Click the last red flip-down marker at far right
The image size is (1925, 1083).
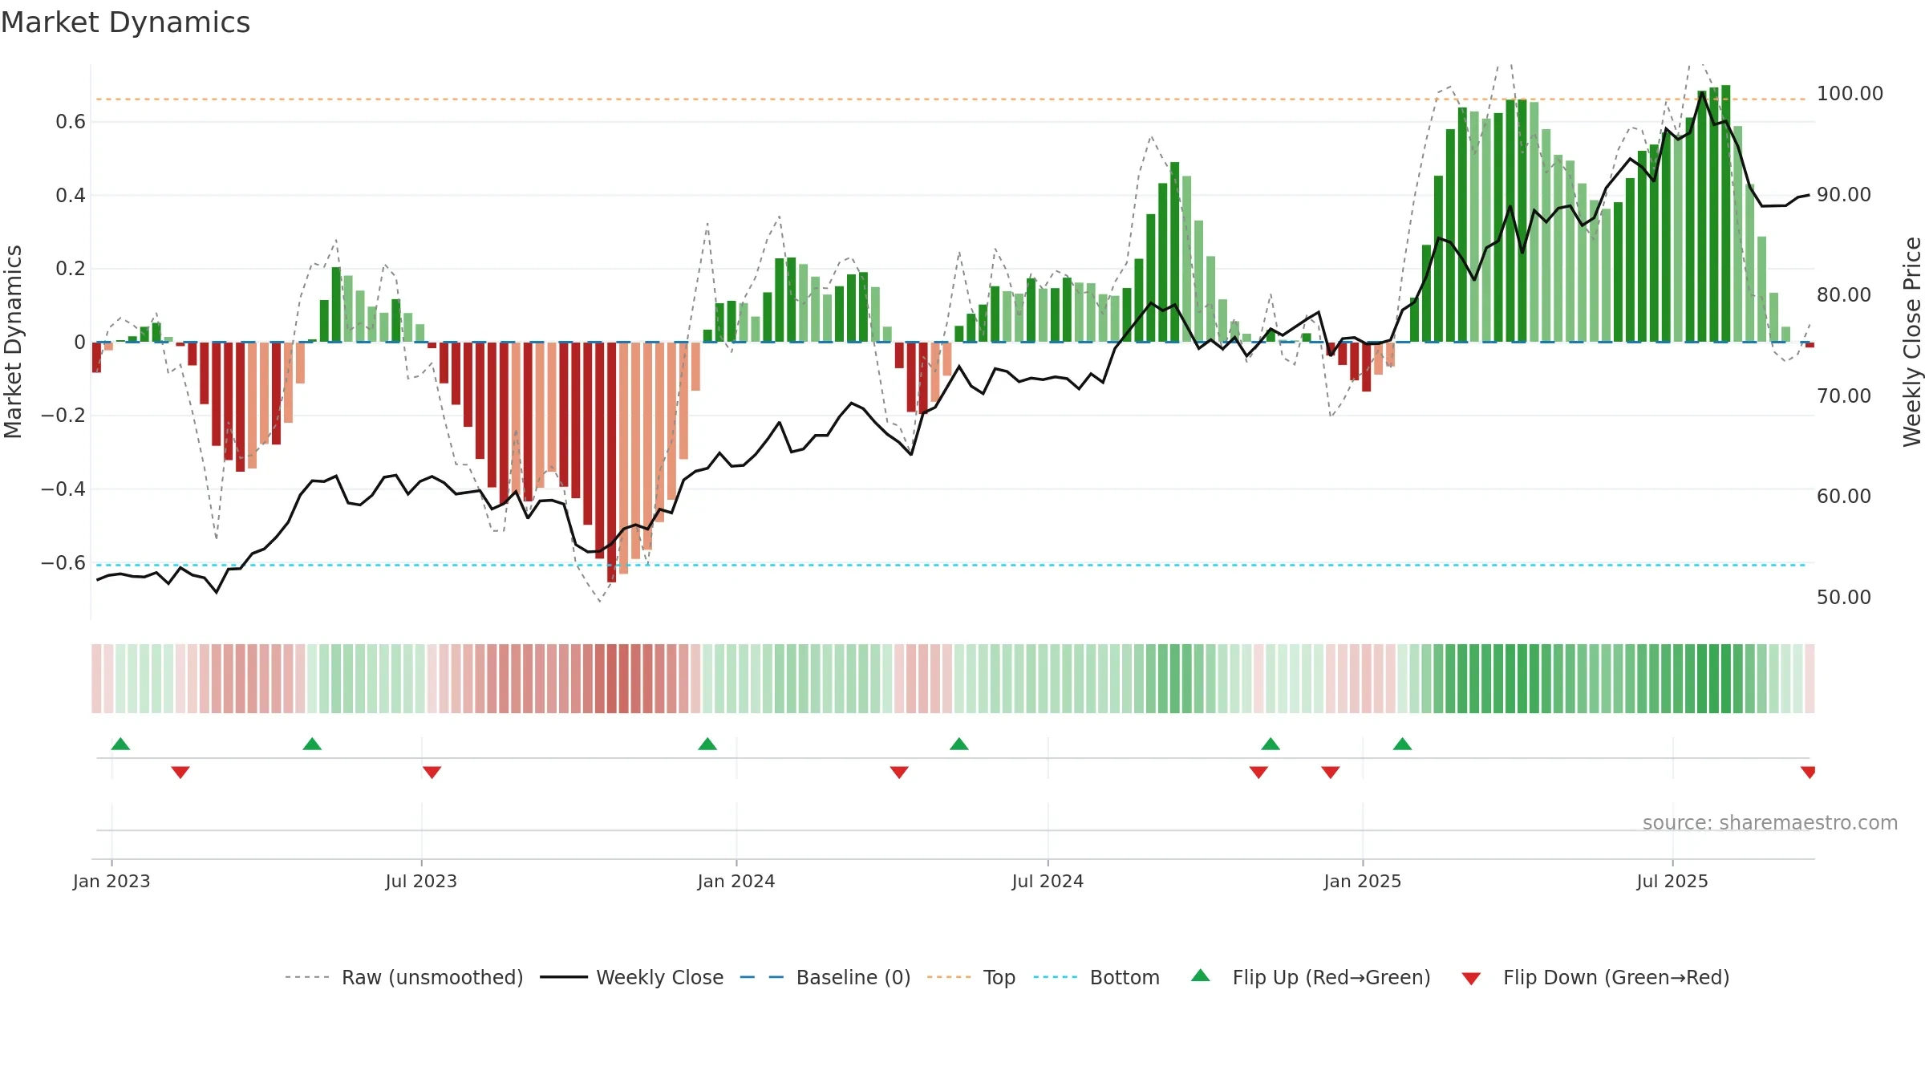[x=1808, y=772]
